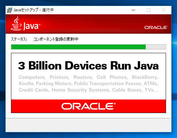Click the text line starting "Computers, Printers"
This screenshot has height=138, width=177.
click(x=88, y=77)
